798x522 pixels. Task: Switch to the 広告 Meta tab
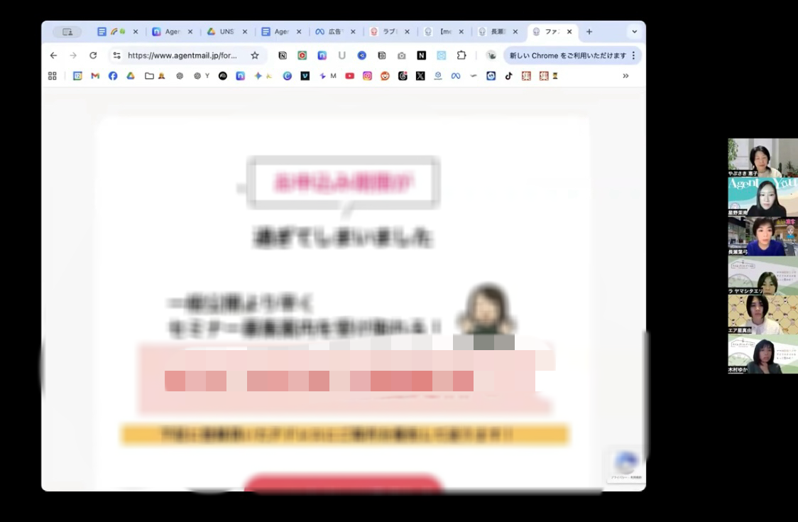click(334, 32)
